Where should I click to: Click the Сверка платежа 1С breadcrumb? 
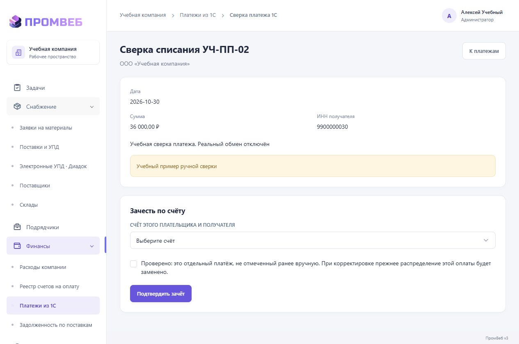tap(253, 15)
